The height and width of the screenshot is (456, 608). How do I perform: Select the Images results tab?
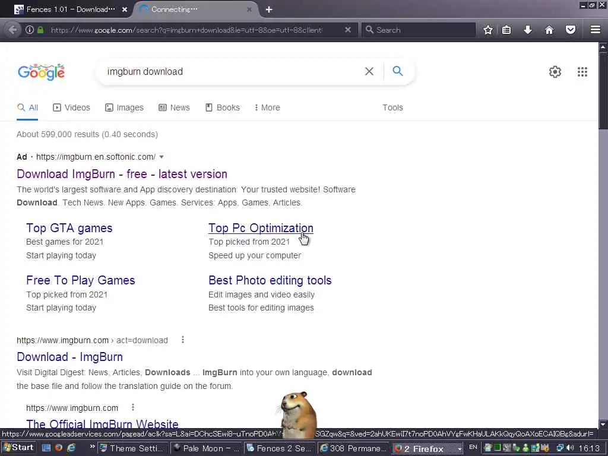coord(124,108)
